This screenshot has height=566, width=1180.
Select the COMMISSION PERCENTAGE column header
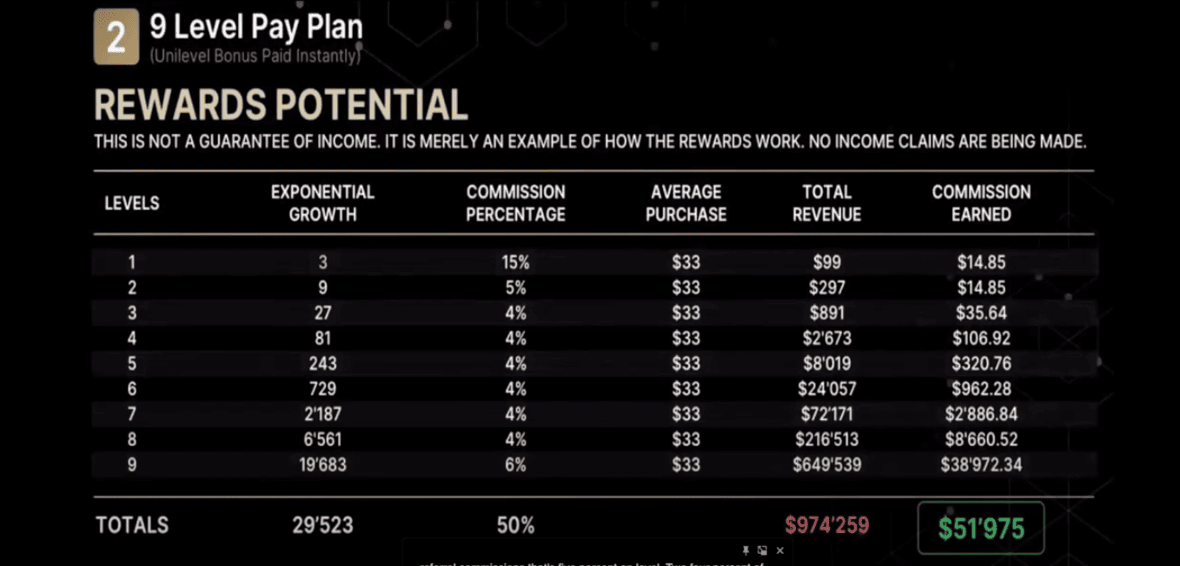515,203
